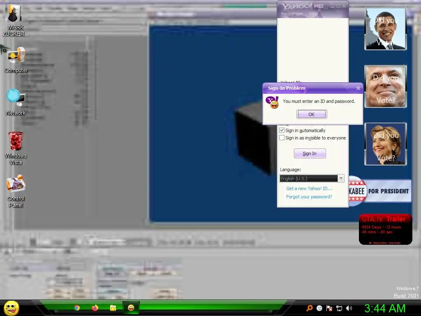Follow the Get a new Yahoo! ID link
This screenshot has height=316, width=421.
[x=309, y=188]
